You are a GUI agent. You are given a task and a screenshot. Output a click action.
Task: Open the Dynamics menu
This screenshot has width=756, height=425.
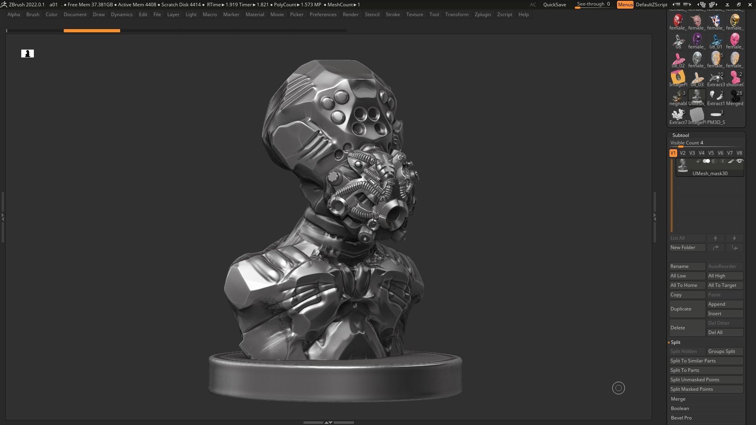tap(122, 15)
